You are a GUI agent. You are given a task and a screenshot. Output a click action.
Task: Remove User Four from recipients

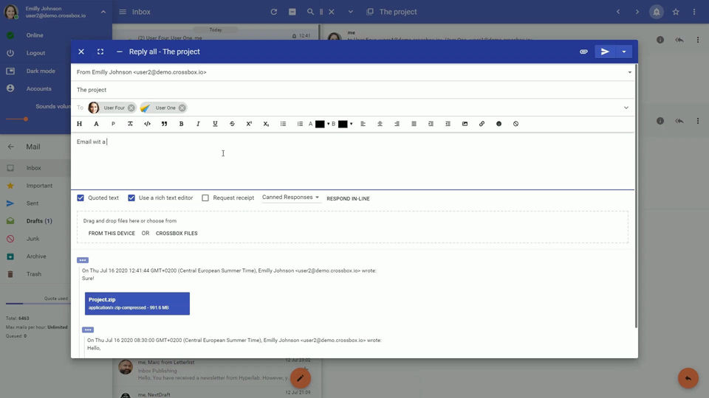(131, 108)
